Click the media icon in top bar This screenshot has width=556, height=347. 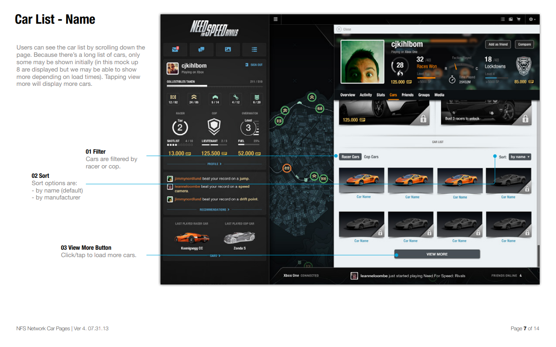(x=511, y=19)
